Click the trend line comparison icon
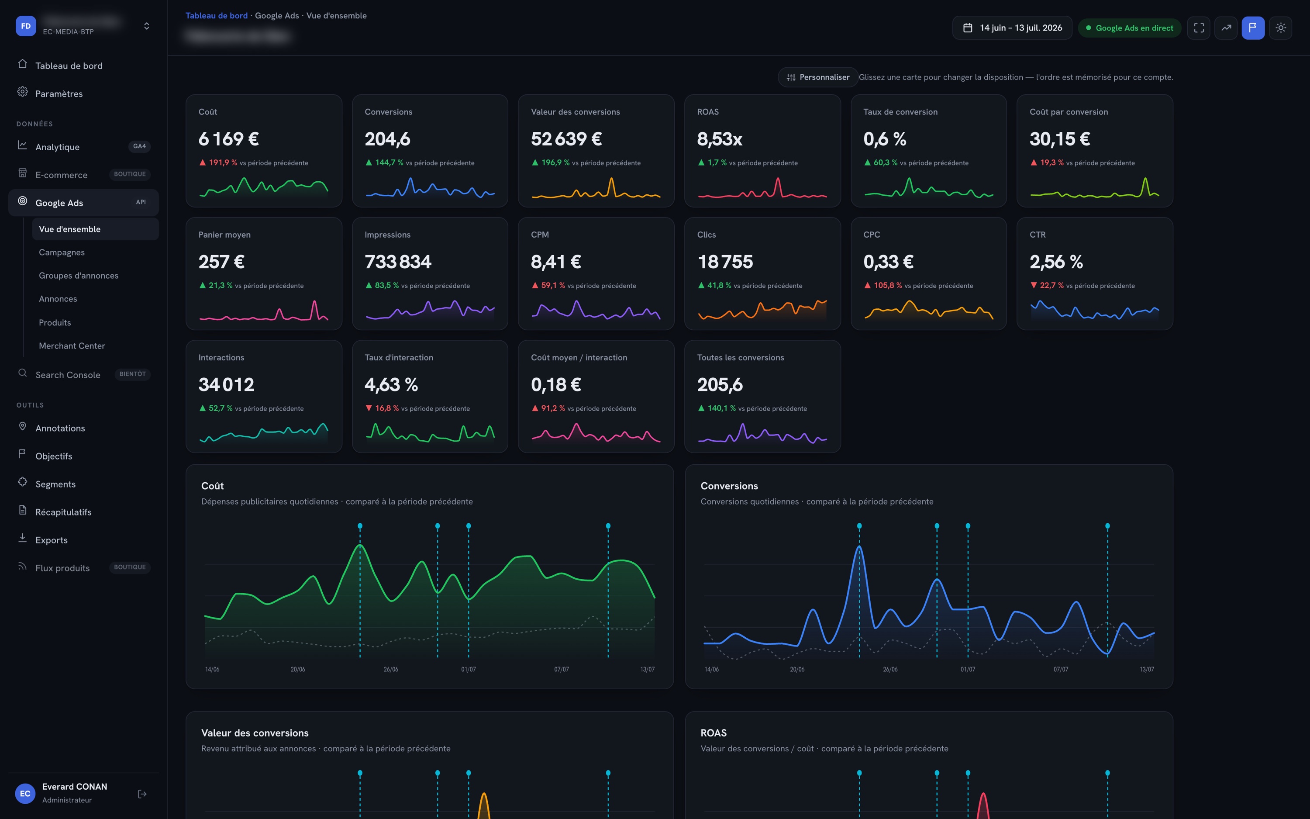 pos(1226,28)
